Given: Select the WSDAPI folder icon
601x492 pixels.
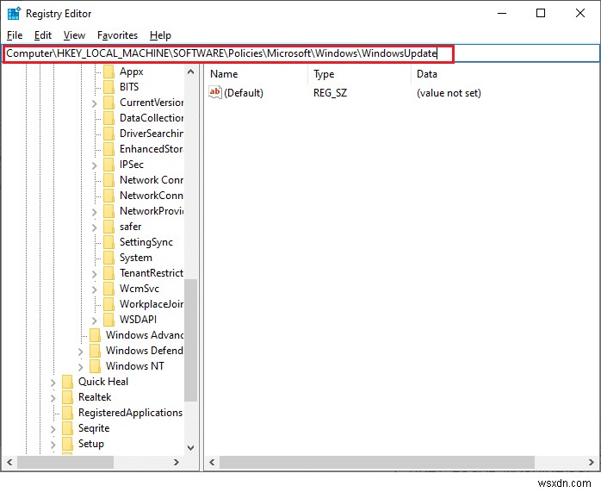Looking at the screenshot, I should tap(108, 320).
